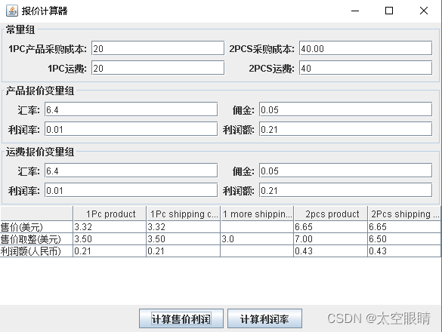The width and height of the screenshot is (442, 332).
Task: Click empty 利润额 cell under 1 more shipping
Action: coord(257,251)
